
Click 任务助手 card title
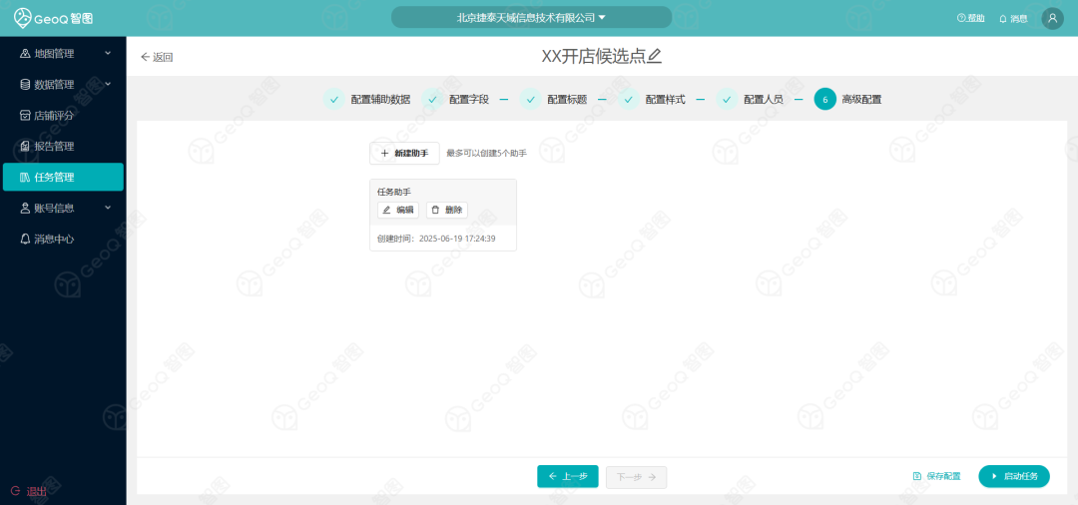(394, 192)
